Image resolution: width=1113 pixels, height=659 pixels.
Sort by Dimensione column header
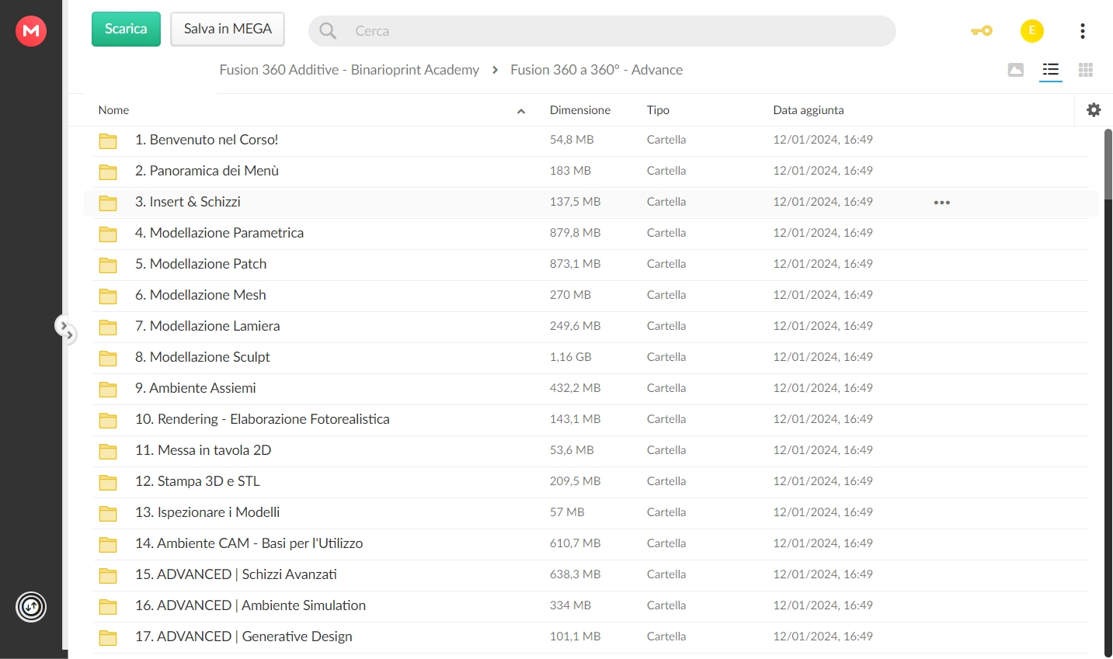(580, 110)
